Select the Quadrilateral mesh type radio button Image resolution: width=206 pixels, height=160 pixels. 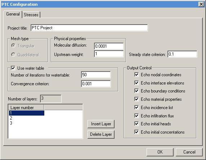[x=13, y=55]
